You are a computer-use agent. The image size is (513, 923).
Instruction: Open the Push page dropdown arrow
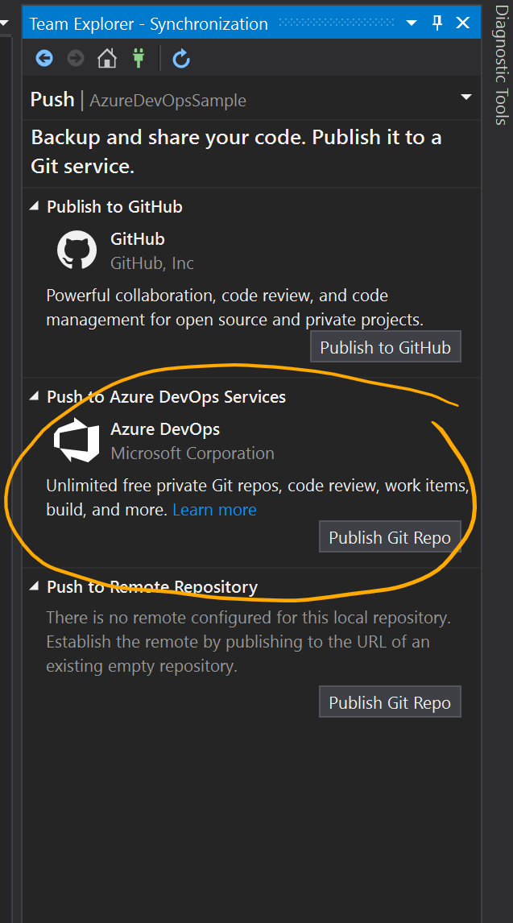[466, 98]
